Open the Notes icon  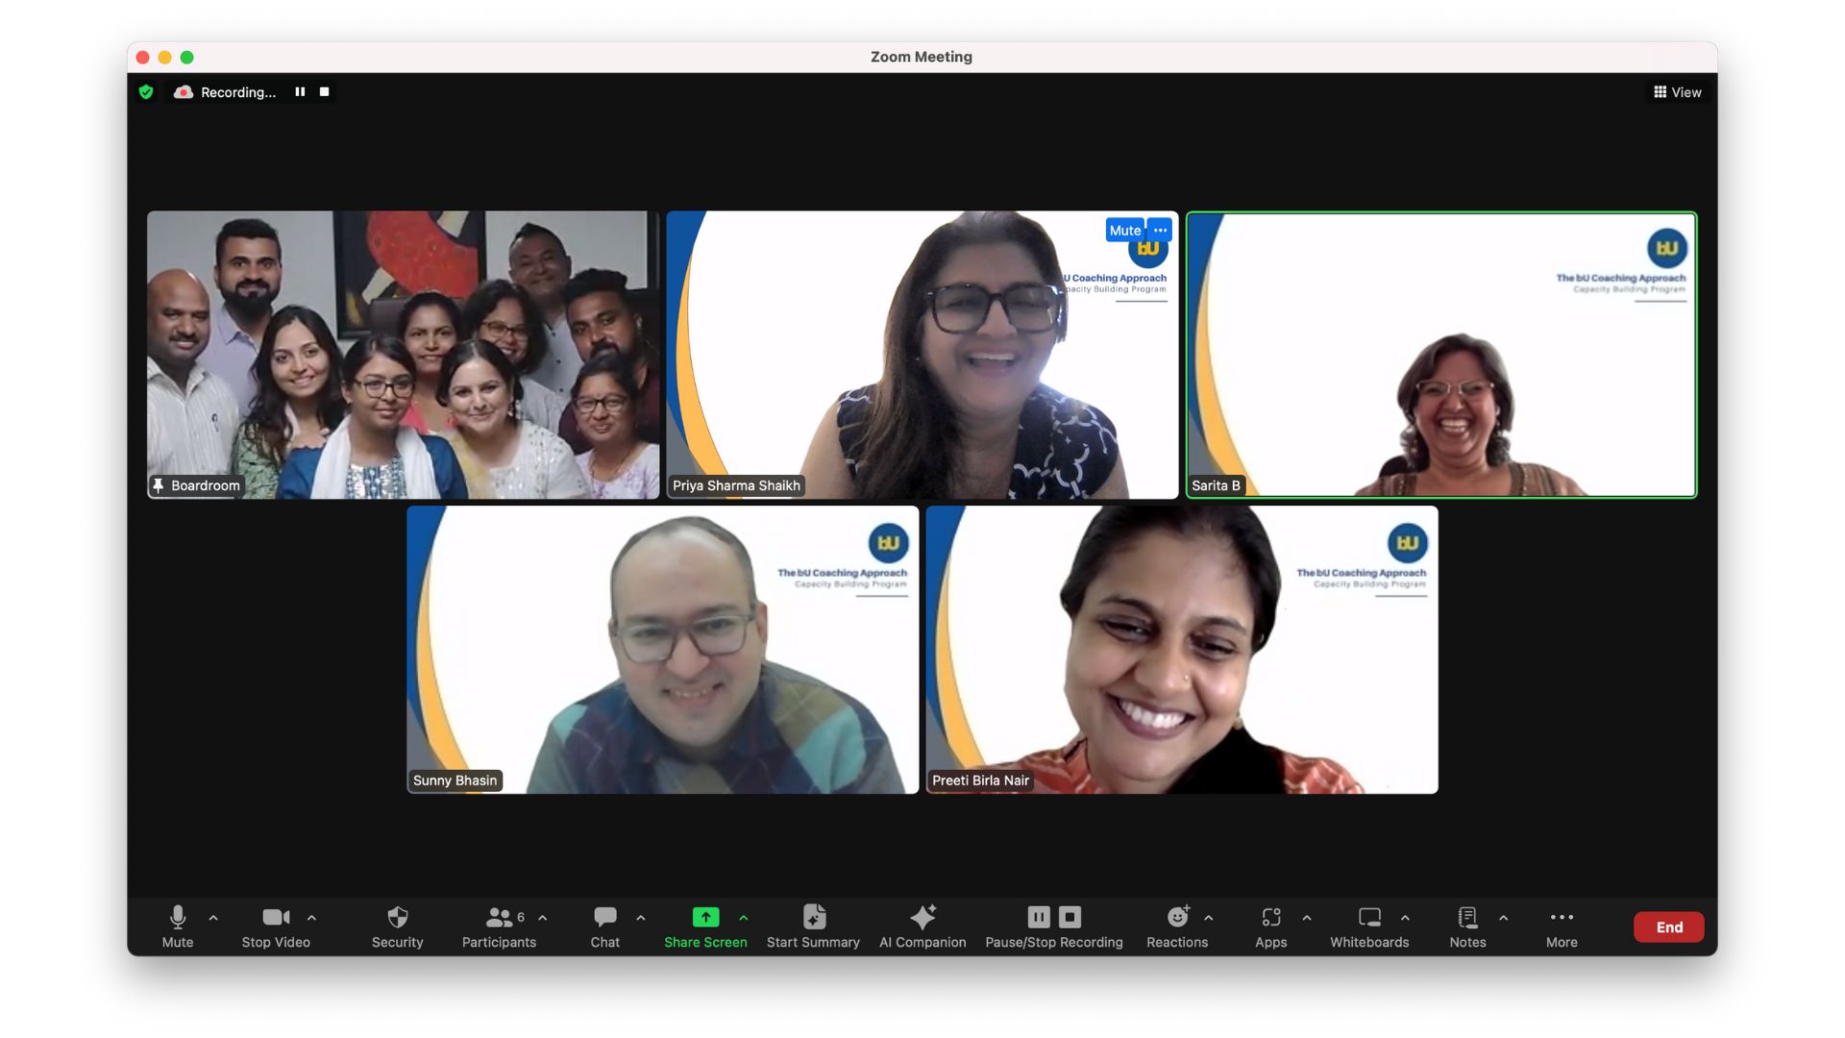click(x=1467, y=917)
